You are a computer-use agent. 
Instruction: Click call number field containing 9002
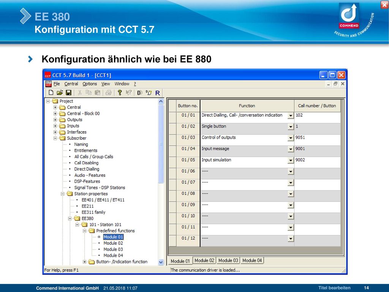pyautogui.click(x=317, y=162)
